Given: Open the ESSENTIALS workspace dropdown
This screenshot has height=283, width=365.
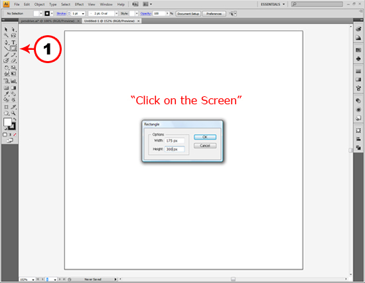Looking at the screenshot, I should pos(273,4).
